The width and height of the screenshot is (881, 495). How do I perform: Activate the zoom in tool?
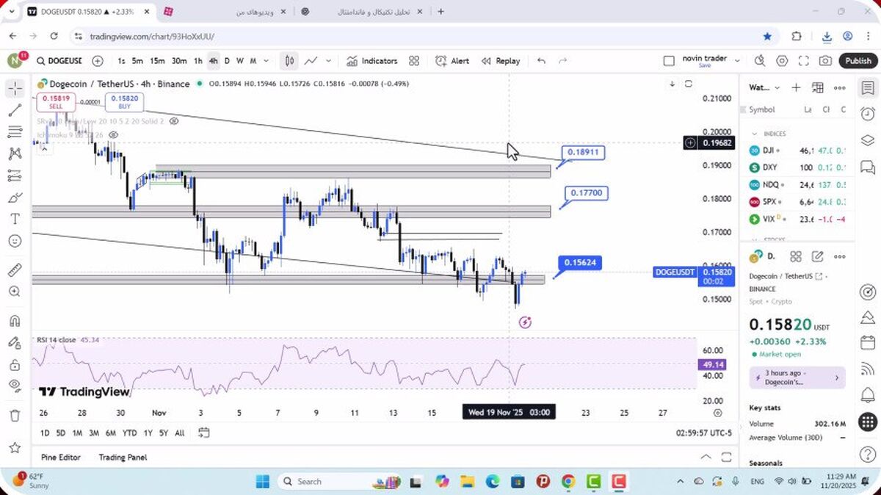(15, 292)
